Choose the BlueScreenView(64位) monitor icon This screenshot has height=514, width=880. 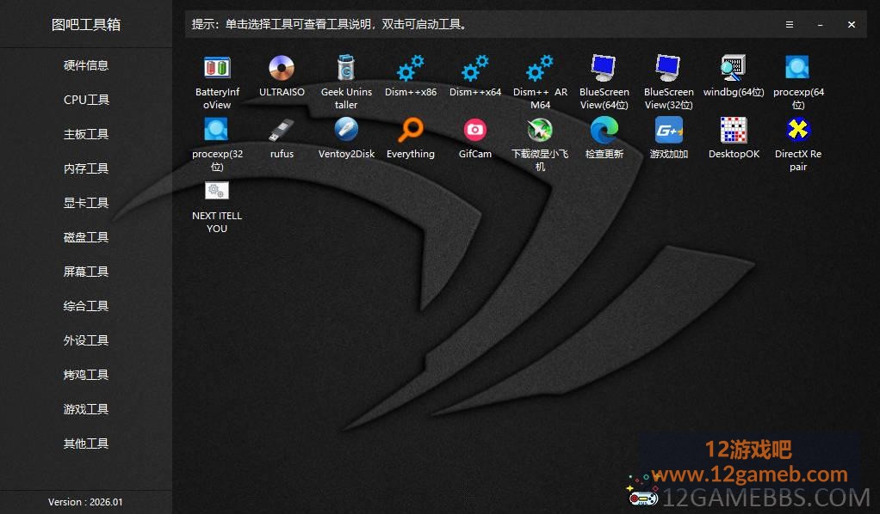[x=604, y=68]
